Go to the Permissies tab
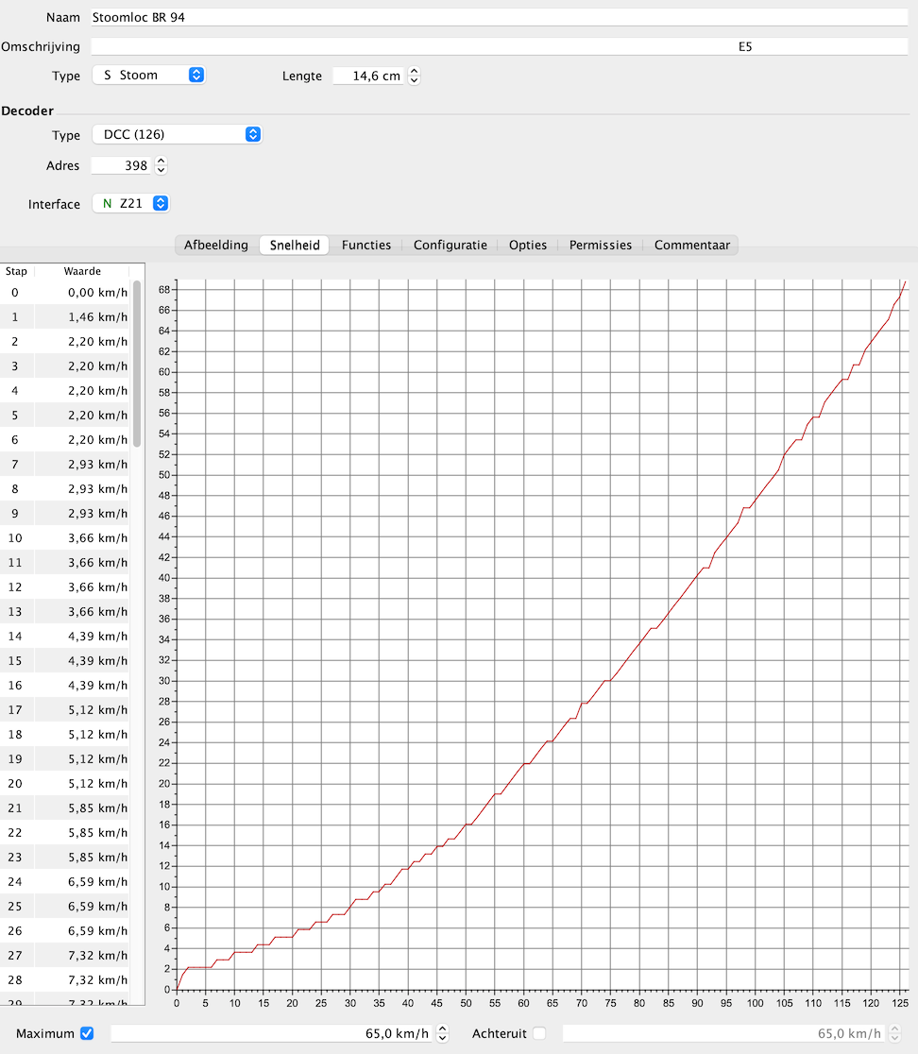The image size is (918, 1054). click(x=600, y=246)
